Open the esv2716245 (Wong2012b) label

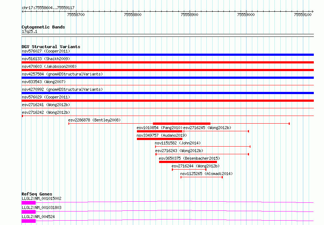pos(207,128)
